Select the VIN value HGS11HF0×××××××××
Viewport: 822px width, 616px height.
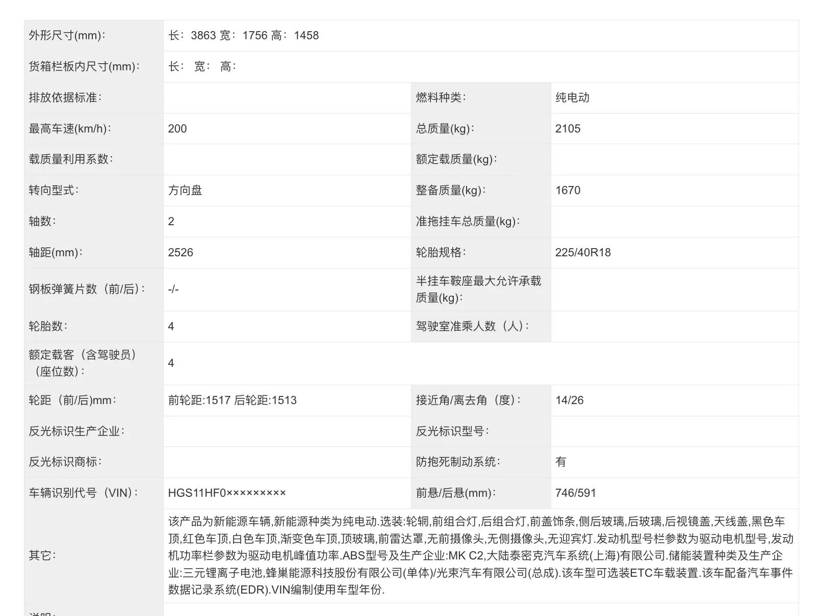click(227, 493)
